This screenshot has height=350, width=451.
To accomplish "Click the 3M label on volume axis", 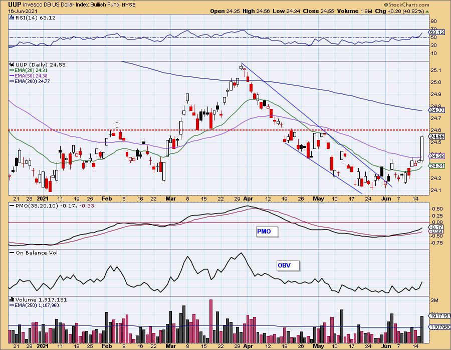I will [434, 300].
